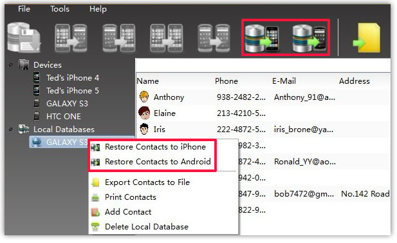Select the Elaine contact row
This screenshot has width=397, height=243.
click(x=263, y=113)
